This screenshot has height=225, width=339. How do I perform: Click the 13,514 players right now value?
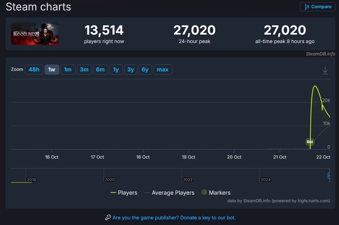coord(104,31)
